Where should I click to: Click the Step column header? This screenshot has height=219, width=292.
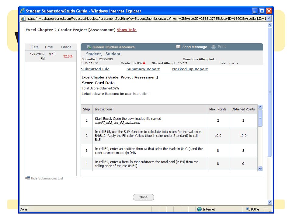coord(86,109)
